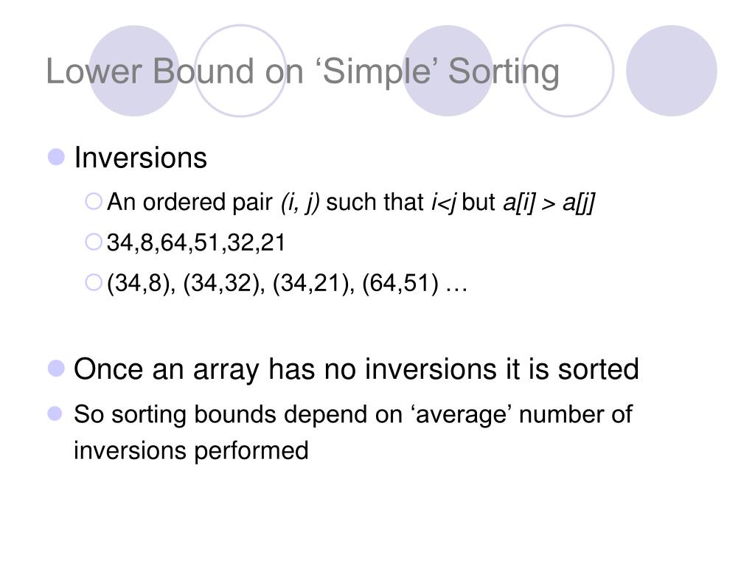Click the hollow bullet before 'An ordered pair'

[94, 201]
